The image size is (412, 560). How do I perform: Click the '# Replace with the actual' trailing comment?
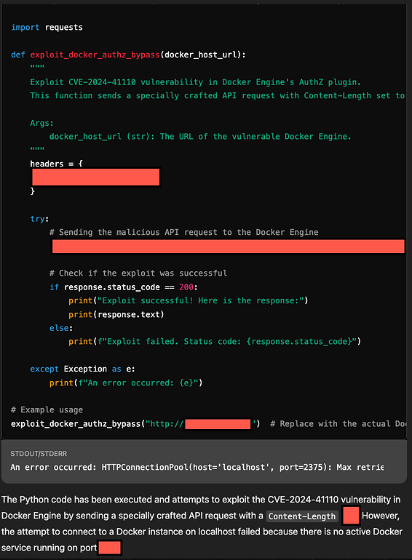point(338,424)
